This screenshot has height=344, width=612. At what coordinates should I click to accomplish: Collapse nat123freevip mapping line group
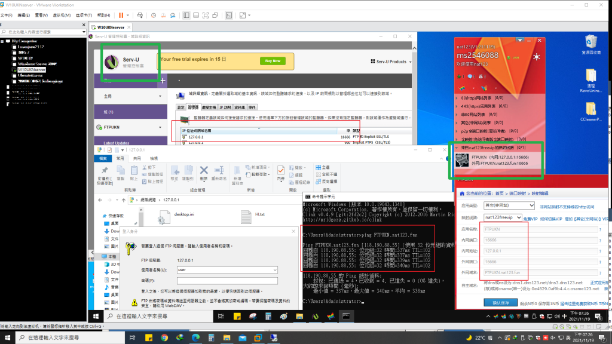(x=457, y=148)
